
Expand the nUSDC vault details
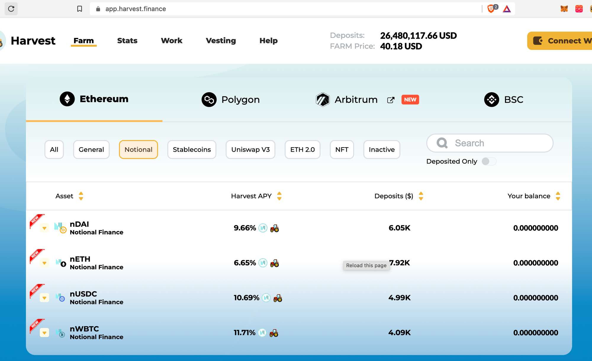(x=44, y=298)
